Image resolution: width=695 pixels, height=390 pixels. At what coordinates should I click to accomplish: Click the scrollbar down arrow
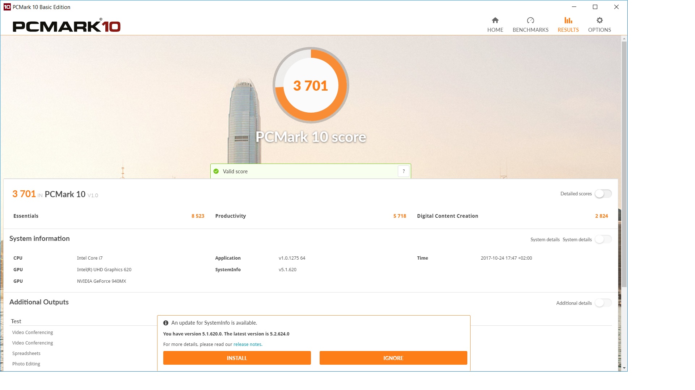pos(624,368)
